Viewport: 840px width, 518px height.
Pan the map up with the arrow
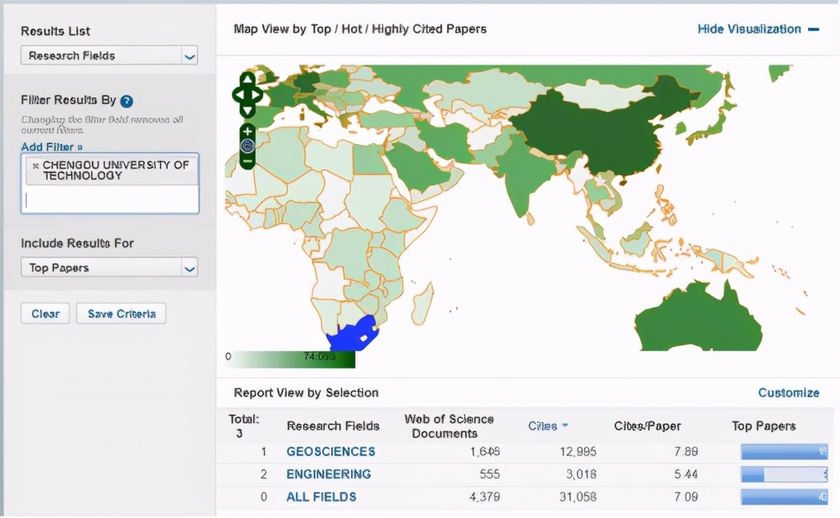247,80
